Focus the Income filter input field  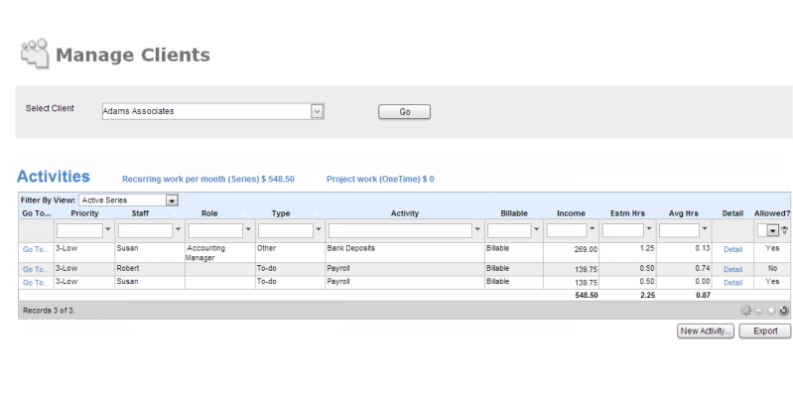[567, 230]
